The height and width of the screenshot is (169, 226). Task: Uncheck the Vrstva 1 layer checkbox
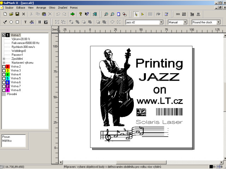4,35
